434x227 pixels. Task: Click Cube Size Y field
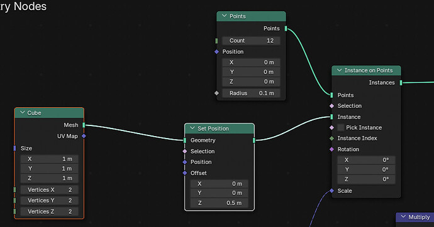tap(49, 169)
